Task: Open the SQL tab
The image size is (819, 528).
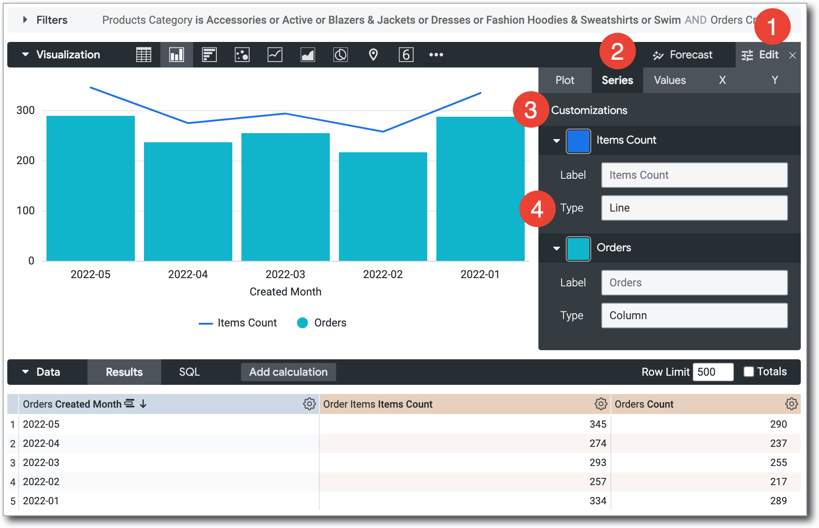Action: 189,372
